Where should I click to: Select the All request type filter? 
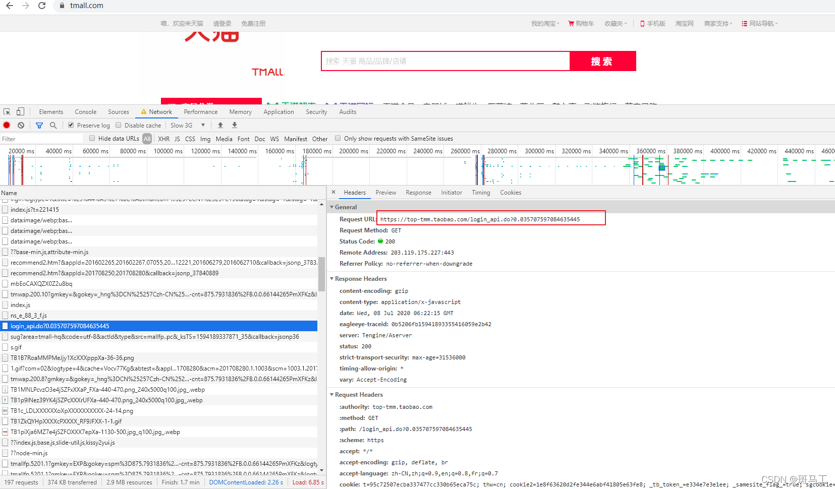pyautogui.click(x=147, y=139)
